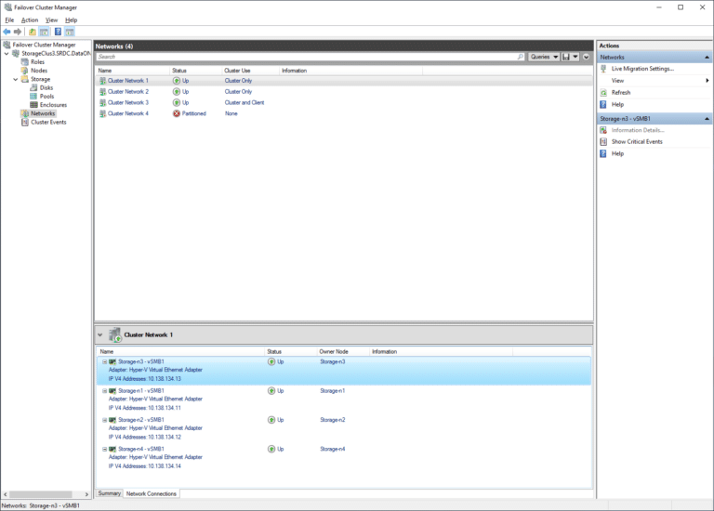This screenshot has width=714, height=511.
Task: Open Disks under Storage
Action: click(46, 88)
